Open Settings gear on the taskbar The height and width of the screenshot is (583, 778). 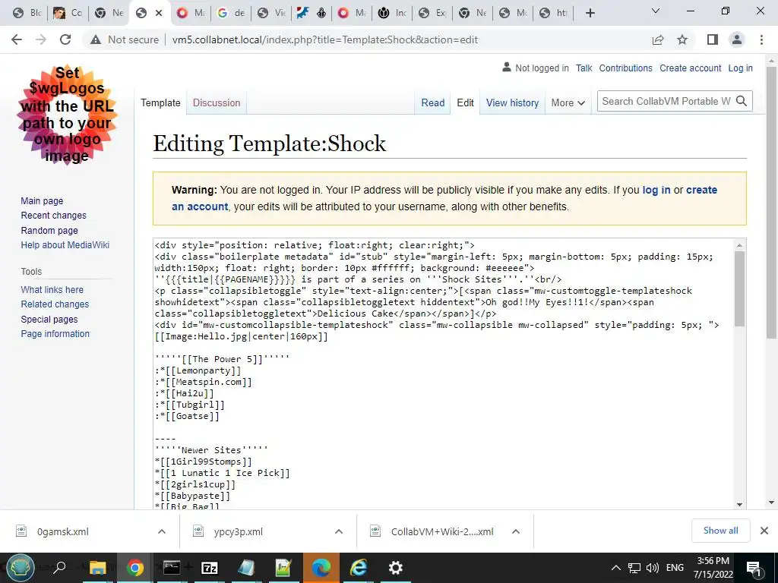(395, 568)
